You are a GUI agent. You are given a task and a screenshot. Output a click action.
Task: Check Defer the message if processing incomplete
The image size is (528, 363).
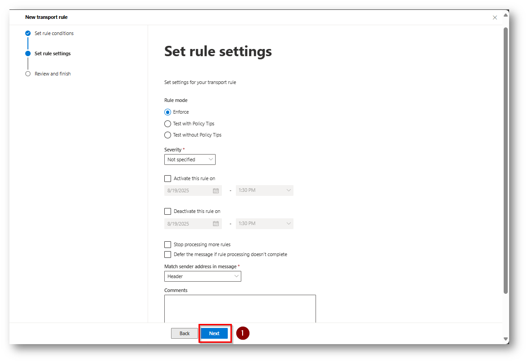point(168,255)
